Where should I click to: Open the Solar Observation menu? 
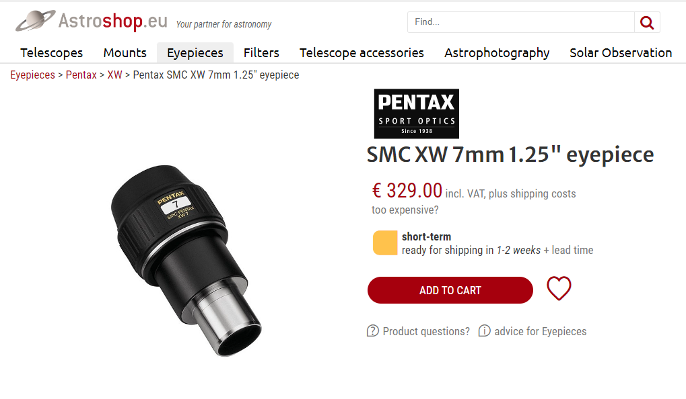621,53
